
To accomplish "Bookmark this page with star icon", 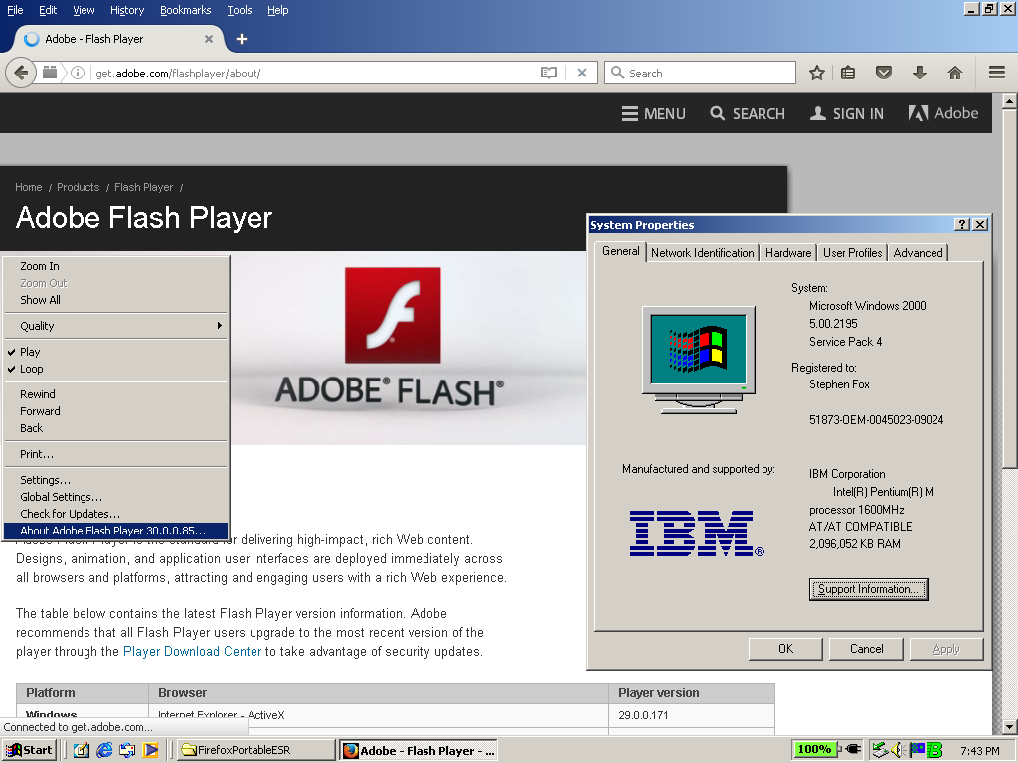I will pyautogui.click(x=816, y=73).
